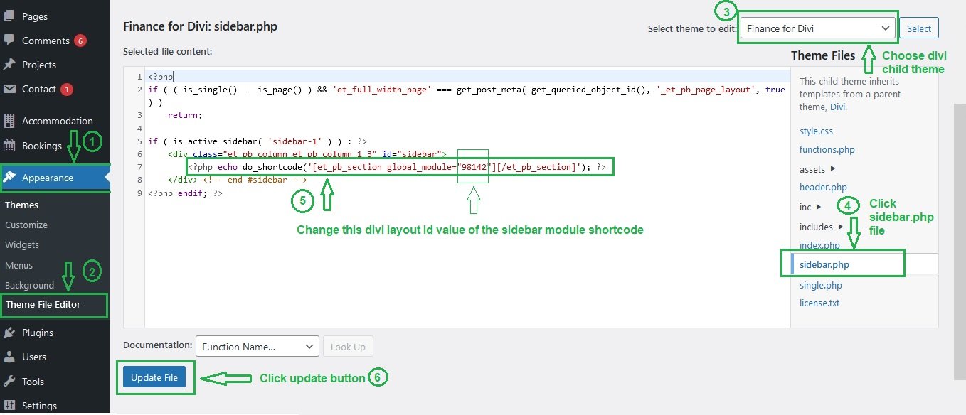Open style.css in theme files
The width and height of the screenshot is (966, 415).
816,131
